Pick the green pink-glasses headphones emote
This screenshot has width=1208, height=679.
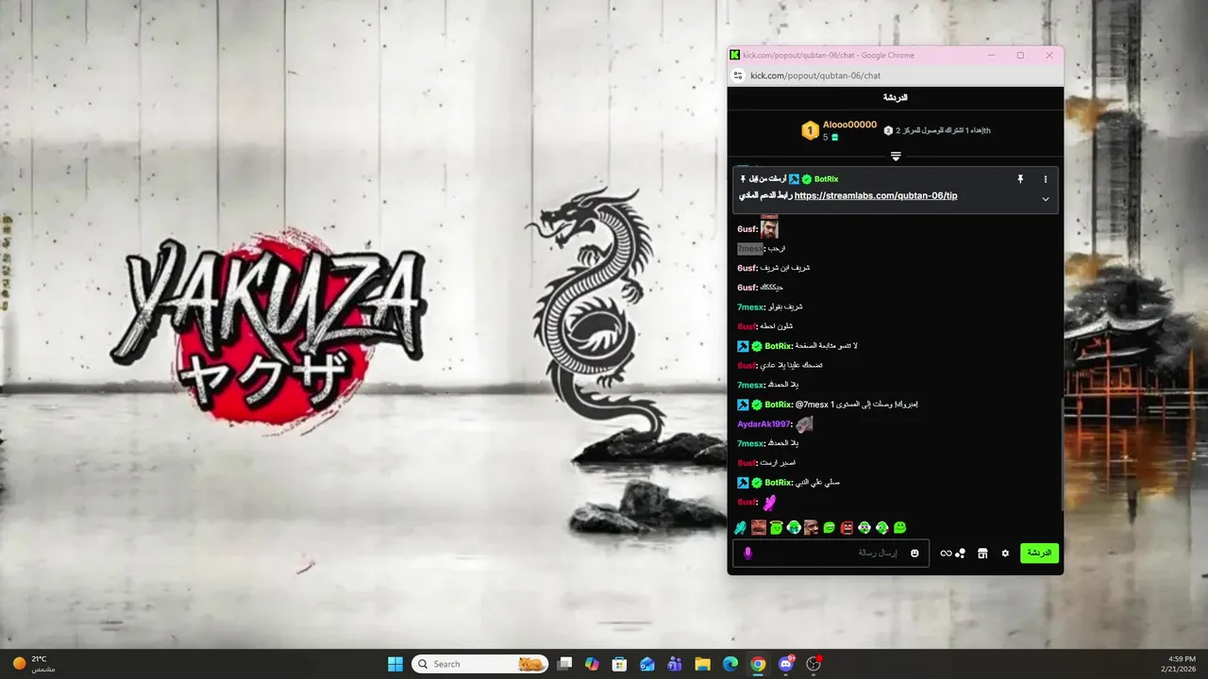pyautogui.click(x=864, y=528)
